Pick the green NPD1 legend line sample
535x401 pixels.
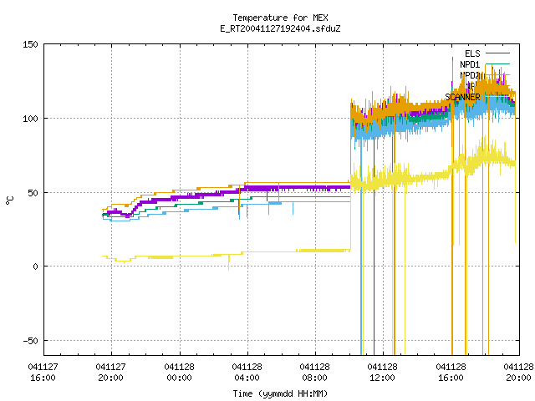497,63
